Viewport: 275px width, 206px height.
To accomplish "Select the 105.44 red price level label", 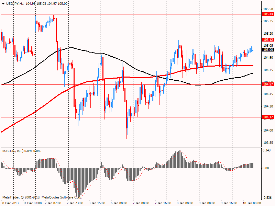I will 268,14.
